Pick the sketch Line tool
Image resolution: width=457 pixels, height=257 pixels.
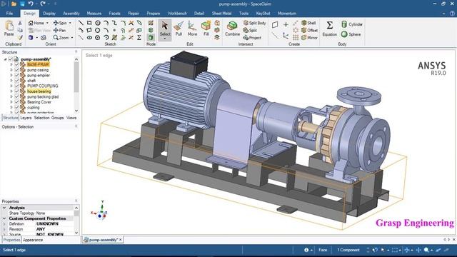pyautogui.click(x=81, y=23)
